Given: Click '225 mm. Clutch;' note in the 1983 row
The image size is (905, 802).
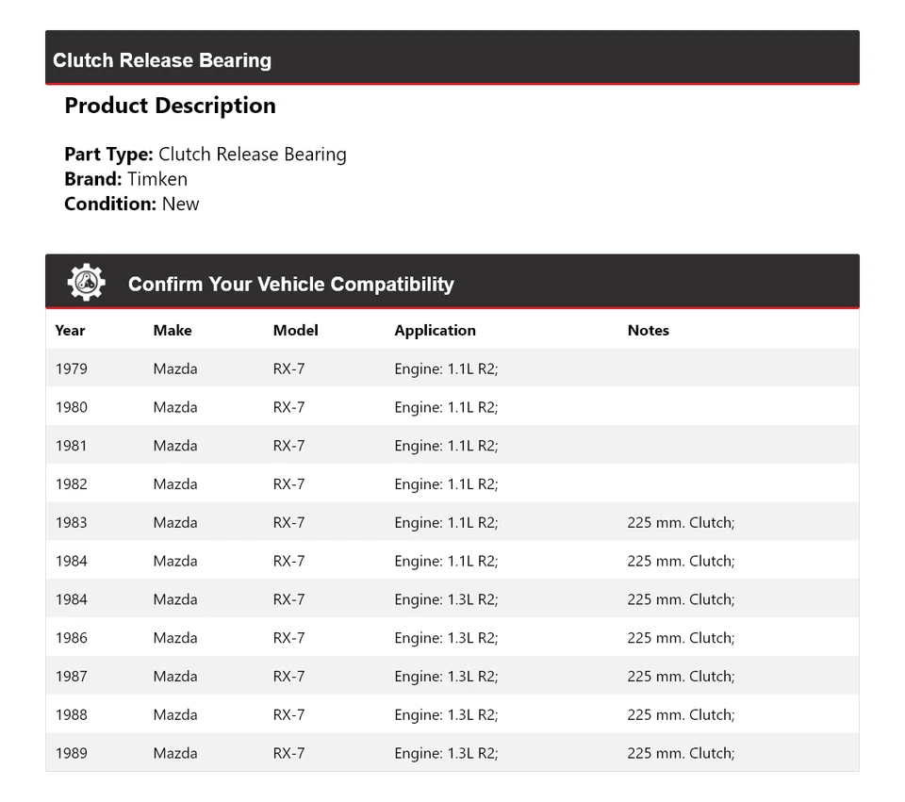Looking at the screenshot, I should 681,523.
